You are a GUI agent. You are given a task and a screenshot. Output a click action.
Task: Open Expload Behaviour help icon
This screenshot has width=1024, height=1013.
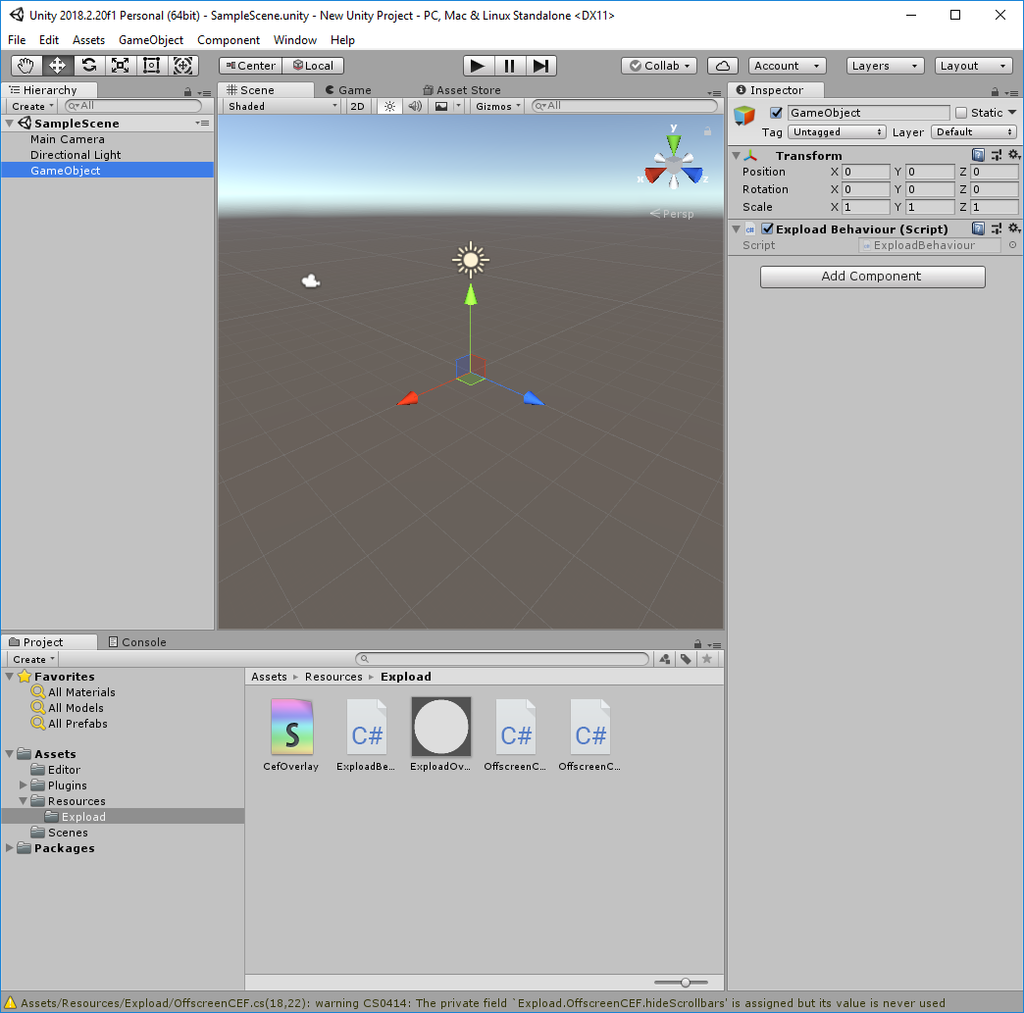pos(978,228)
